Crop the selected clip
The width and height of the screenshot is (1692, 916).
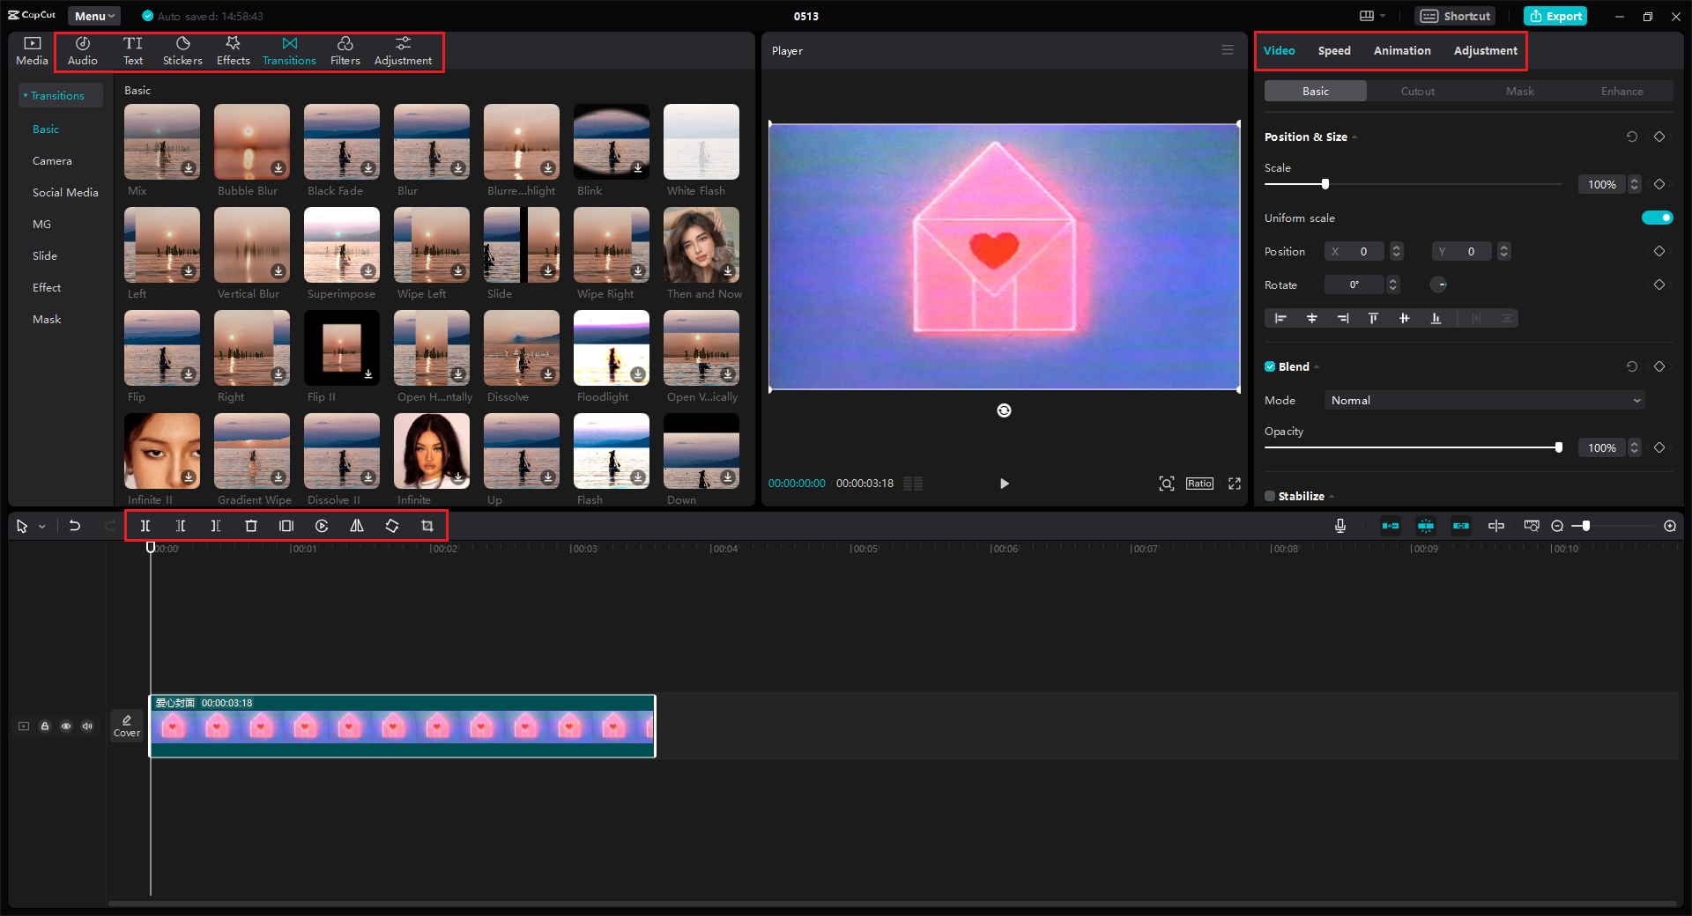(x=427, y=526)
